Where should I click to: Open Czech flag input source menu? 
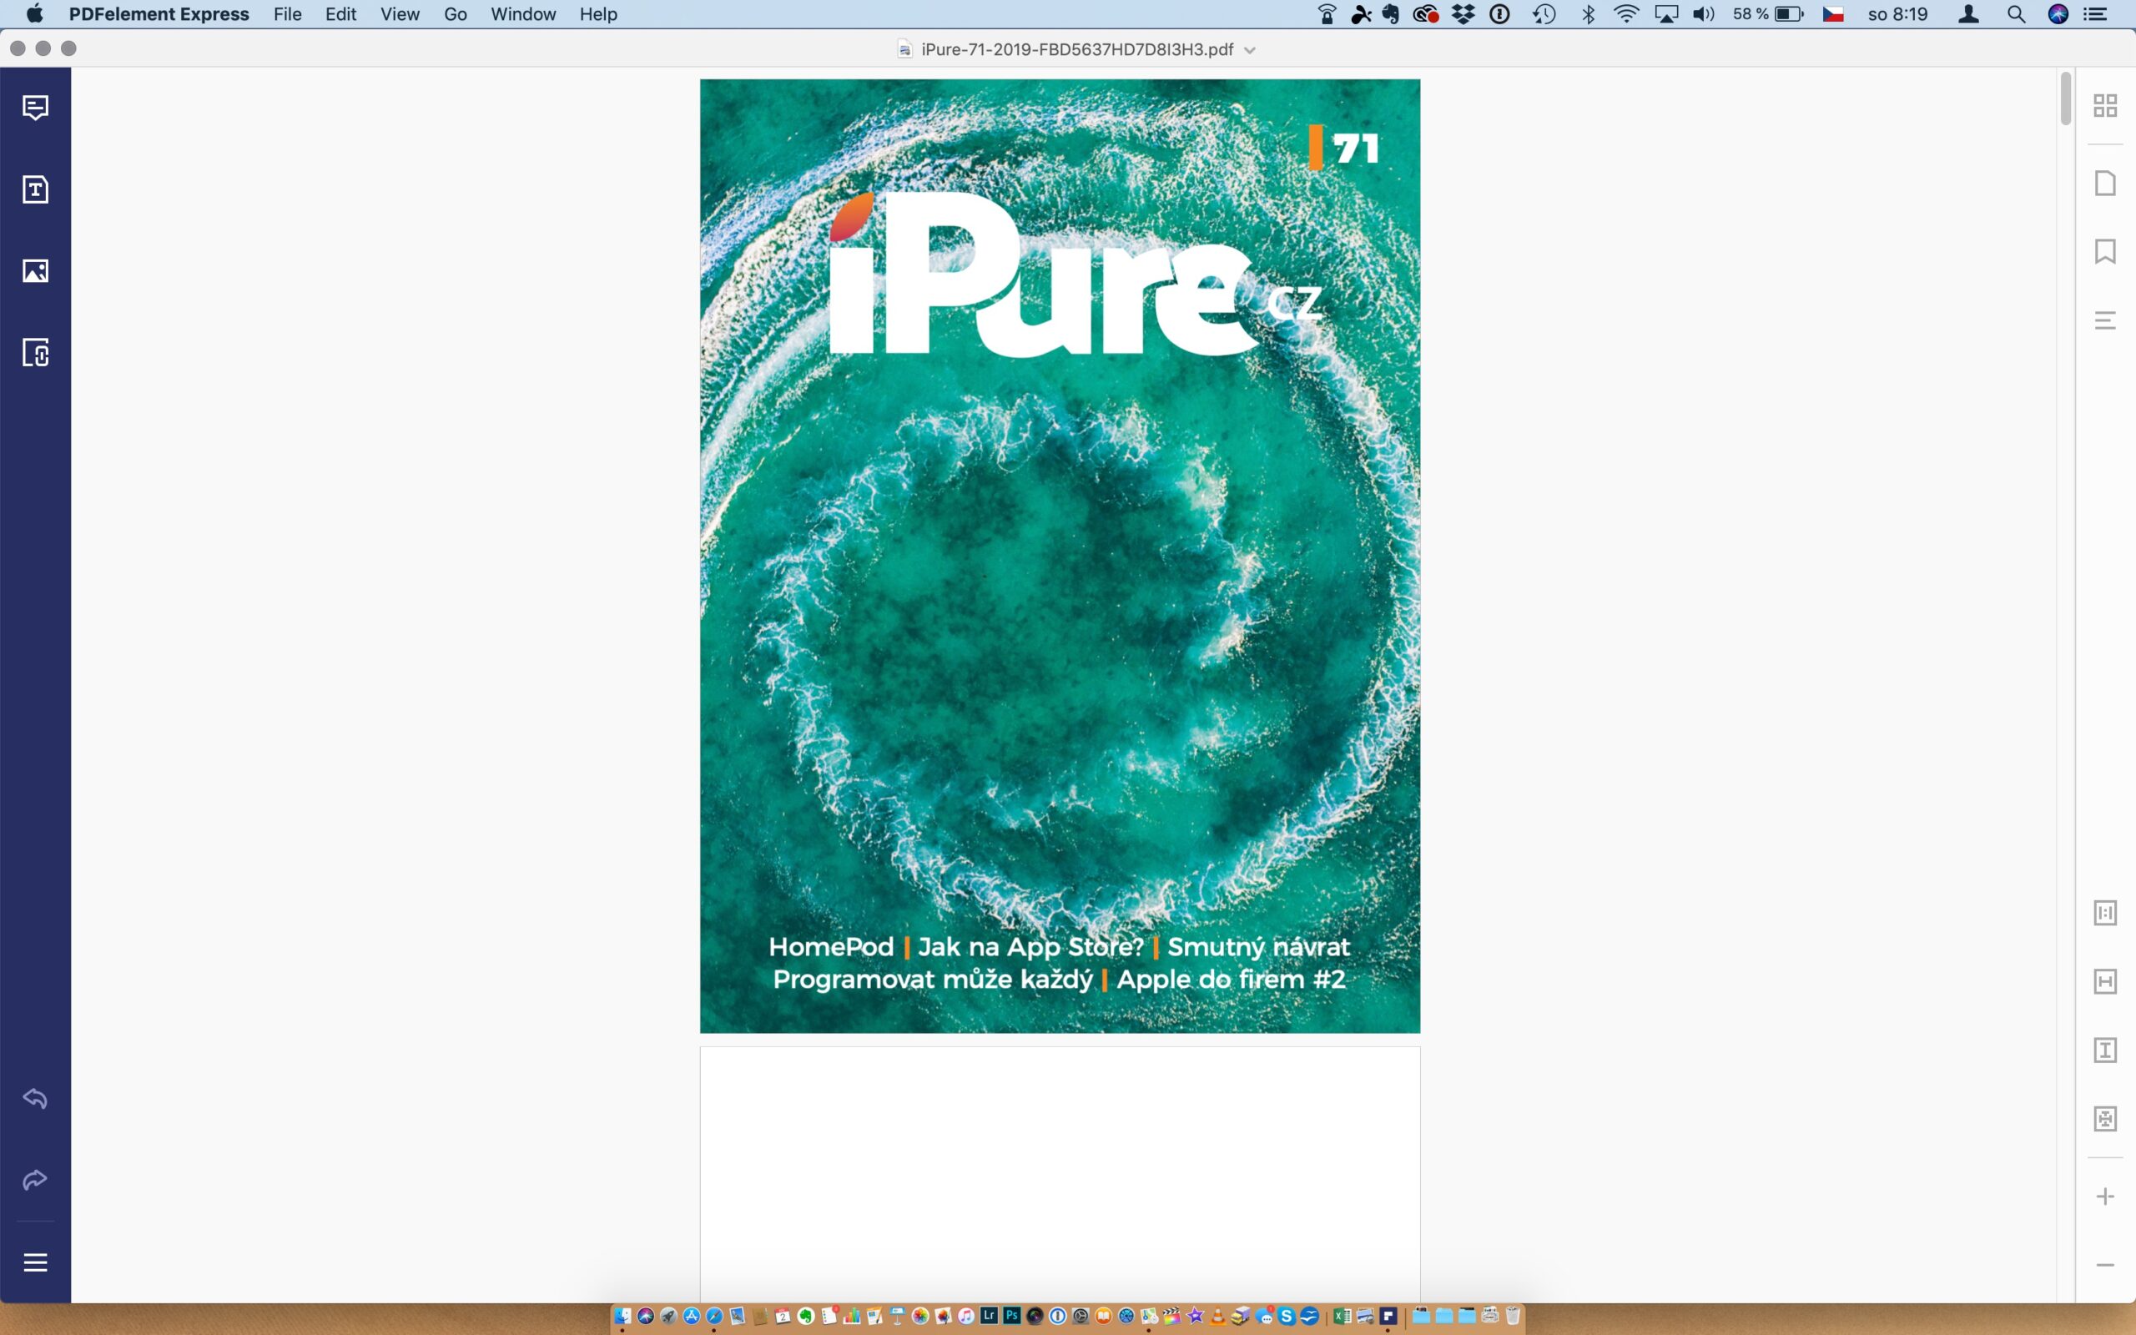point(1833,14)
